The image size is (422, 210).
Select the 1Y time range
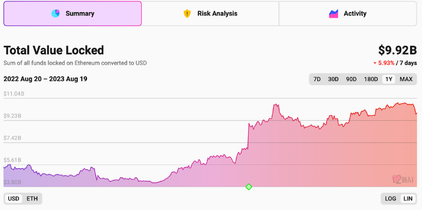click(x=389, y=79)
